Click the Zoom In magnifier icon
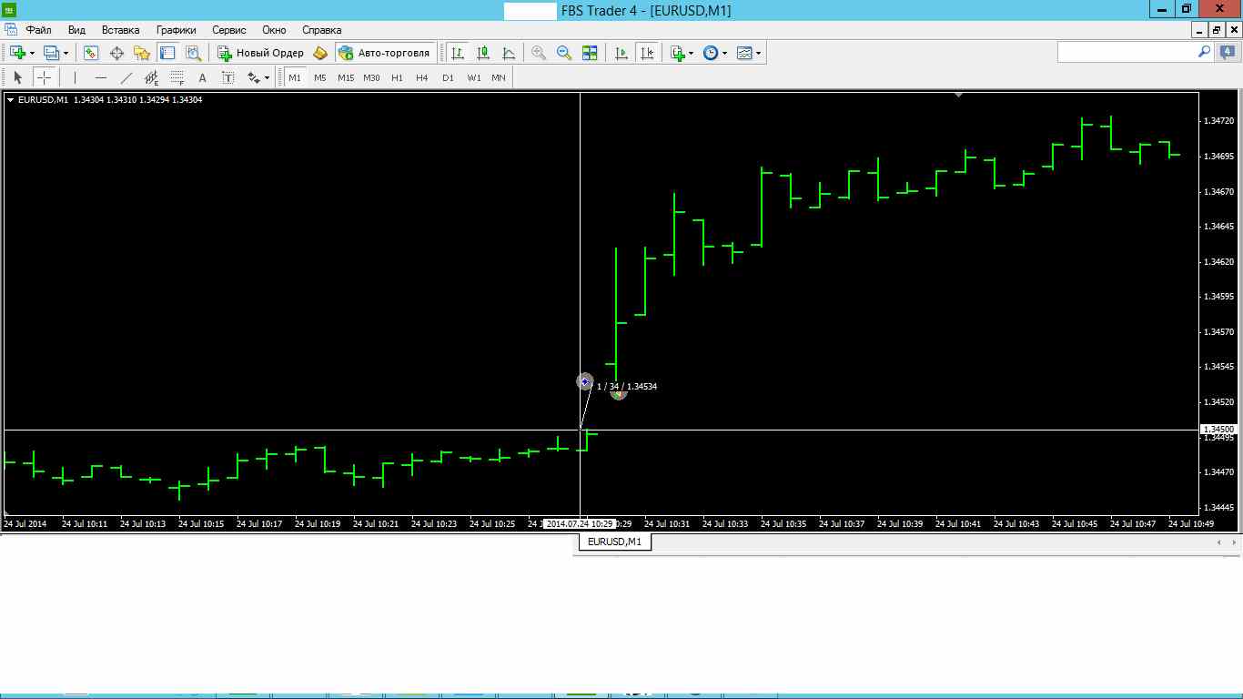 [x=539, y=53]
